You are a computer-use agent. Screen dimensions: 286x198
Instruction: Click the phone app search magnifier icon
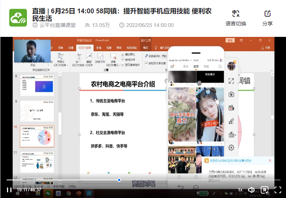pyautogui.click(x=220, y=66)
